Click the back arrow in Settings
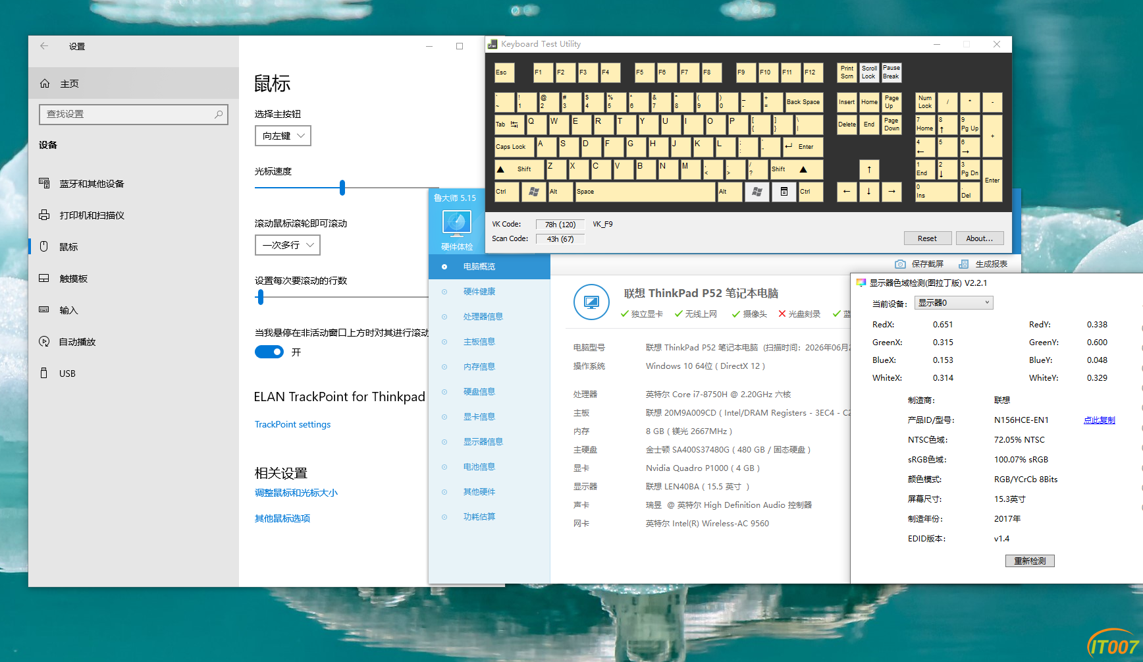Screen dimensions: 1143x662 coord(44,46)
